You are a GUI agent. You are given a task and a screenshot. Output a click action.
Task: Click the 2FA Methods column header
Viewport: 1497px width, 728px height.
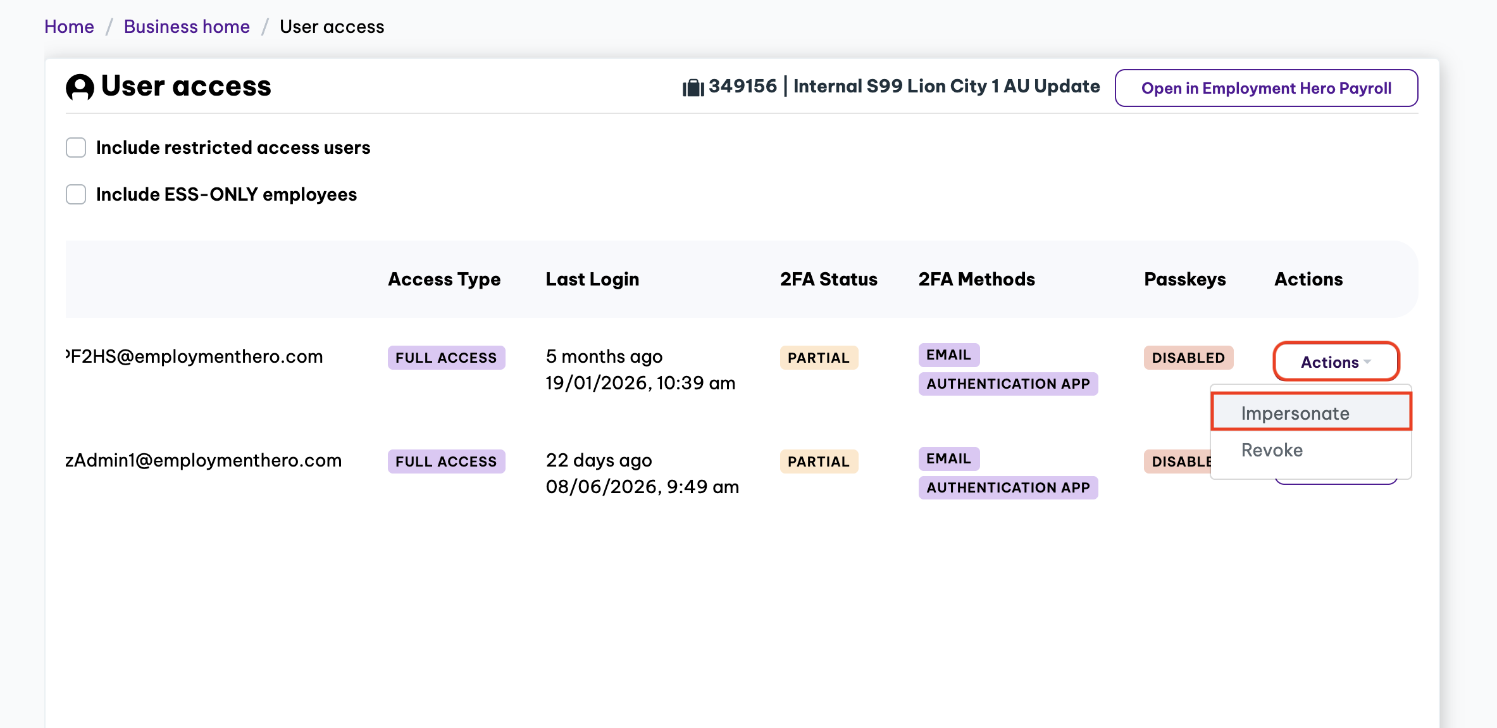pos(976,279)
